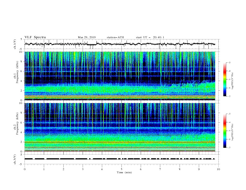Click the "Time (min)" axis label
This screenshot has height=190, width=246.
click(x=124, y=172)
